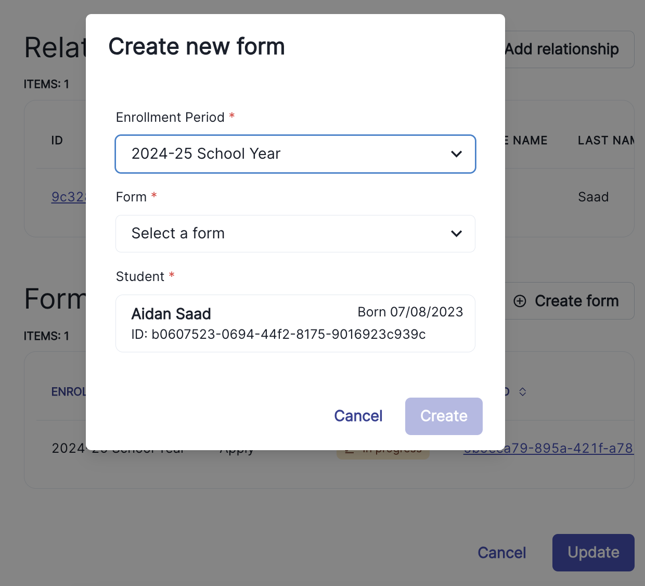The height and width of the screenshot is (586, 645).
Task: Click the ID column header in Relationships table
Action: click(x=57, y=140)
